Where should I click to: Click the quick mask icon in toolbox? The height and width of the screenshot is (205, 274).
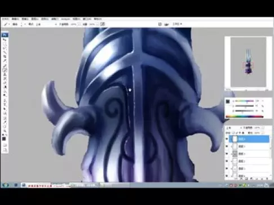(x=5, y=145)
